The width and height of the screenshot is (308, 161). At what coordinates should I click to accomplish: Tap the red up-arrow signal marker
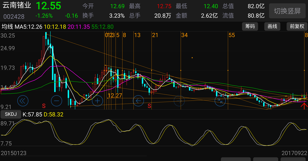(x=304, y=106)
